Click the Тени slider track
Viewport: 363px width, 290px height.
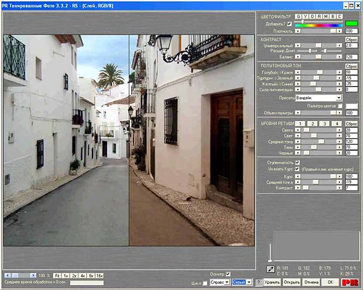(319, 147)
